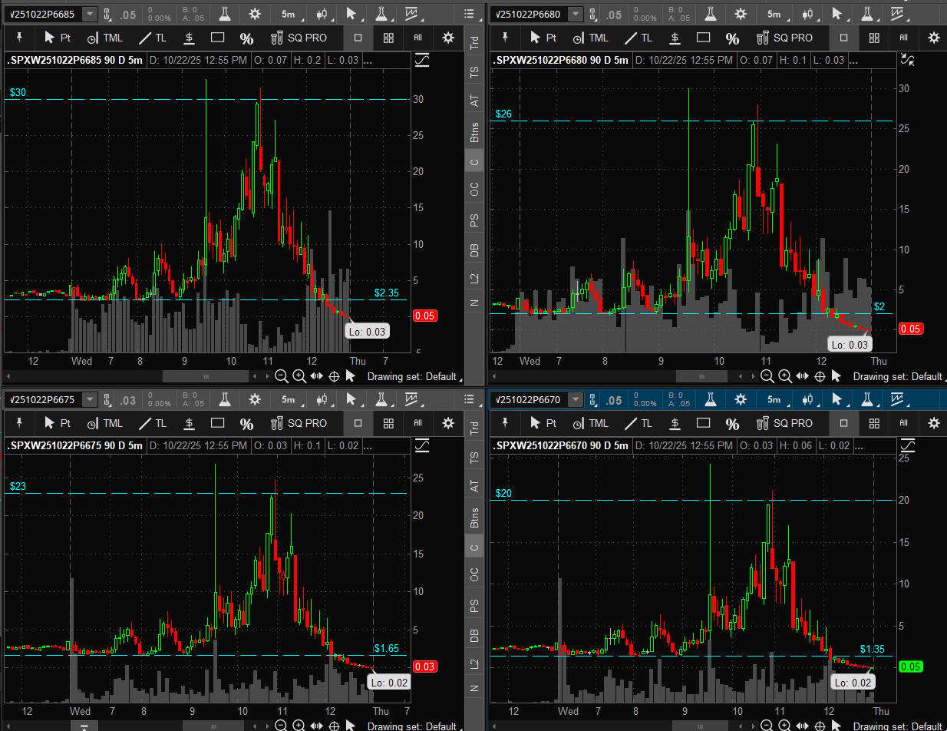Click zoom out magnifier under the P6685 chart

tap(281, 376)
